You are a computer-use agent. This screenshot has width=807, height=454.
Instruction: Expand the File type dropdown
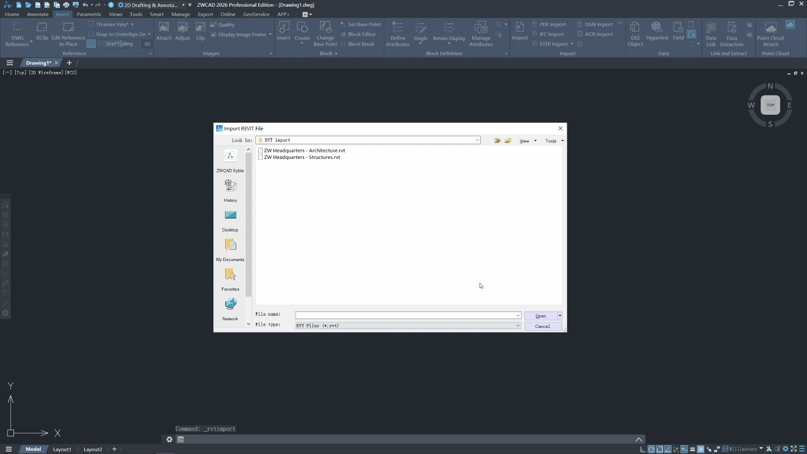coord(518,325)
